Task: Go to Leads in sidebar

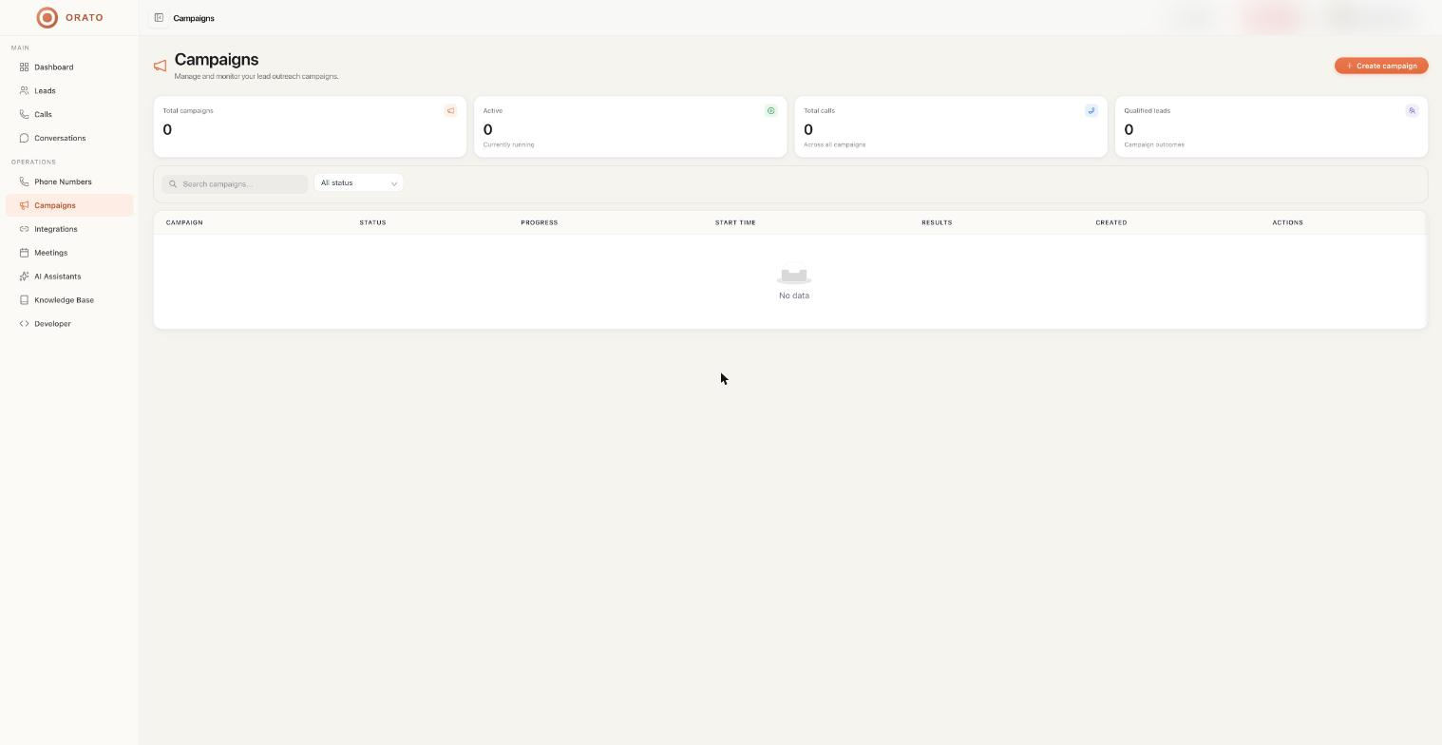Action: click(x=69, y=91)
